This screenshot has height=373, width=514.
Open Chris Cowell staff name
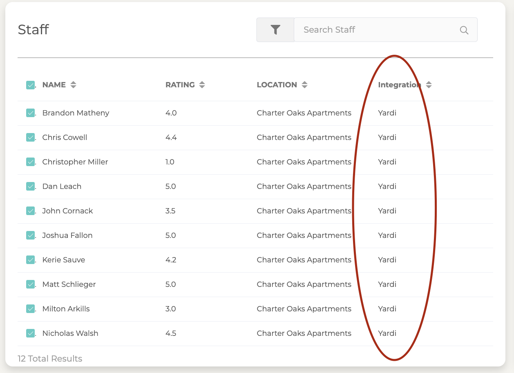65,138
